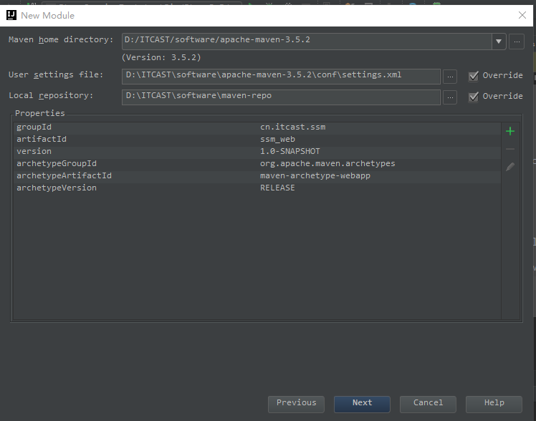Viewport: 536px width, 421px height.
Task: Click the Properties group title
Action: click(39, 113)
